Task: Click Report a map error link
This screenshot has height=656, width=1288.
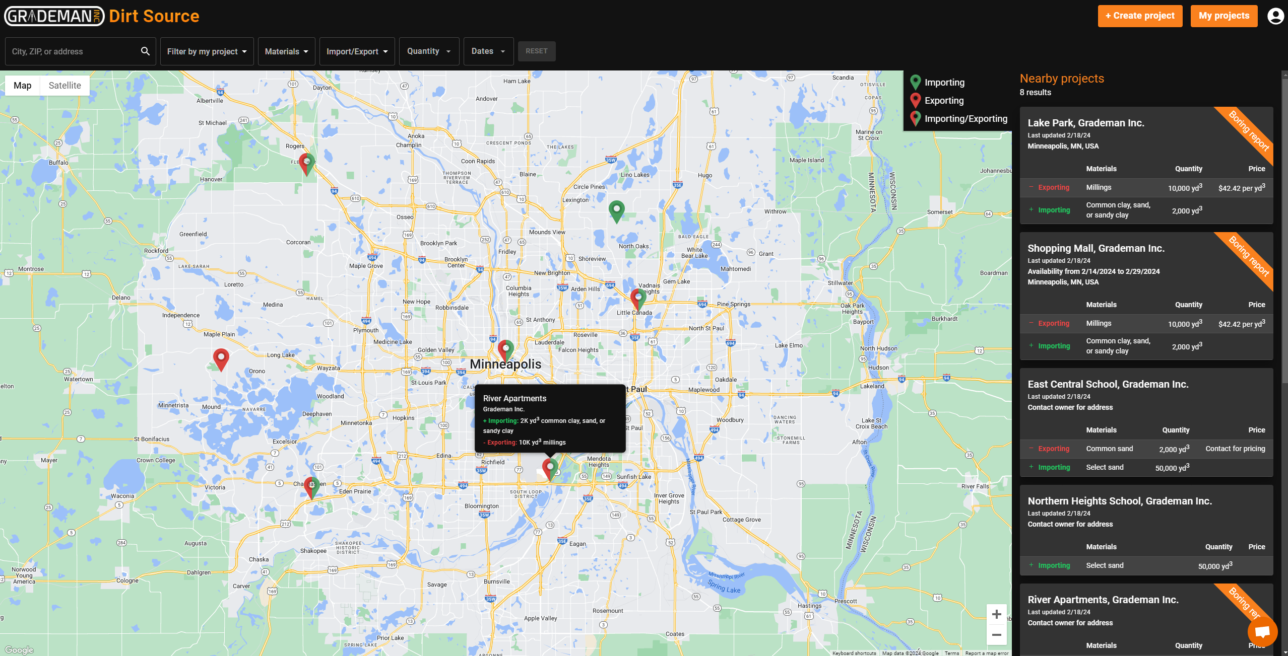Action: click(x=987, y=653)
